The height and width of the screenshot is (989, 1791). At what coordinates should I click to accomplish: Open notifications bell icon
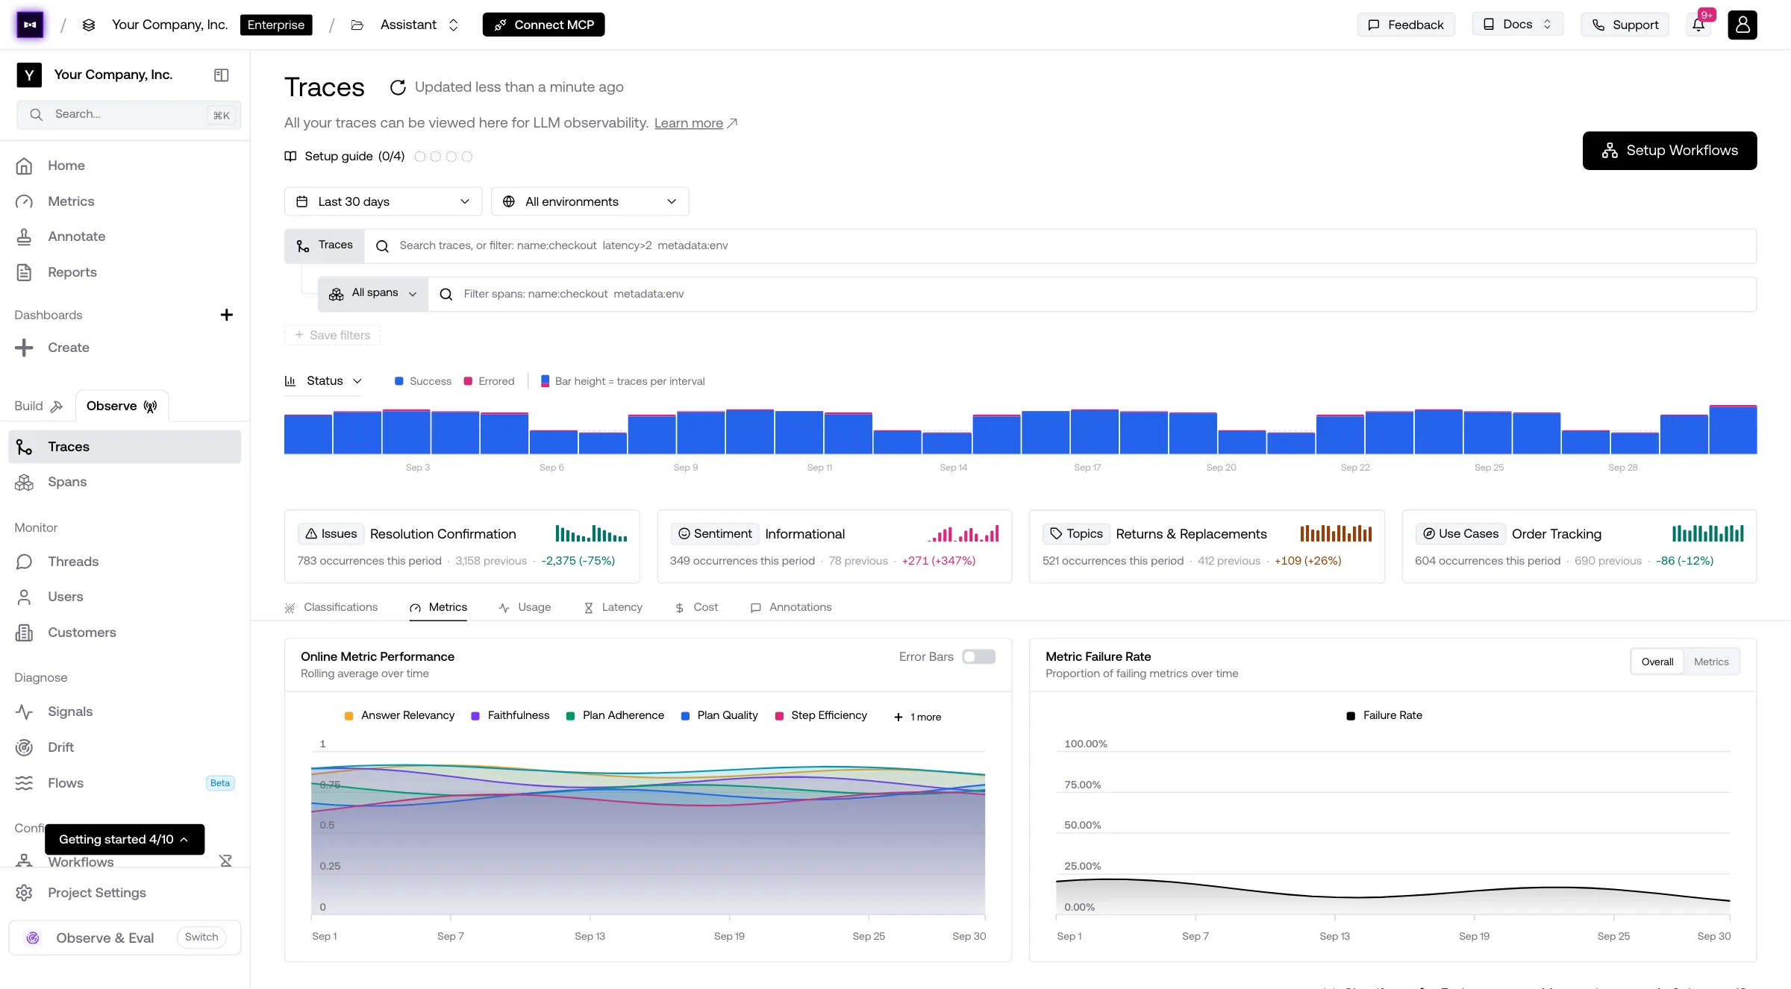click(1698, 25)
